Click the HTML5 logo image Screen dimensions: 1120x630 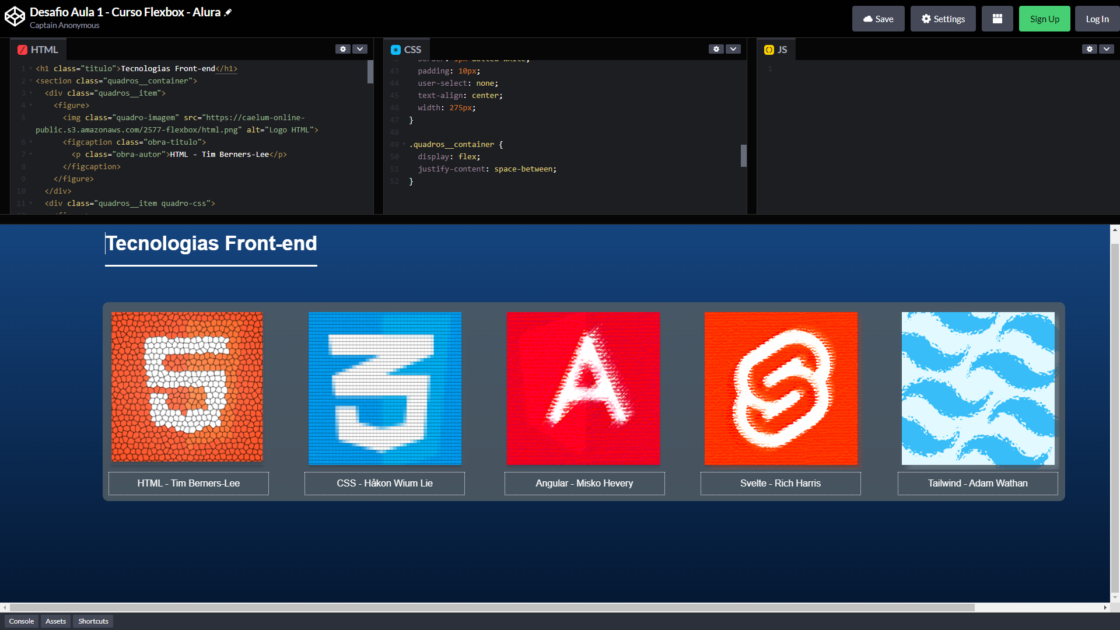[x=187, y=387]
